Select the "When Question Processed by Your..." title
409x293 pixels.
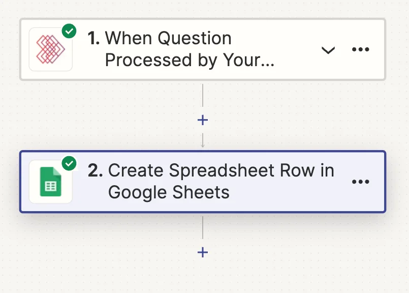point(168,39)
